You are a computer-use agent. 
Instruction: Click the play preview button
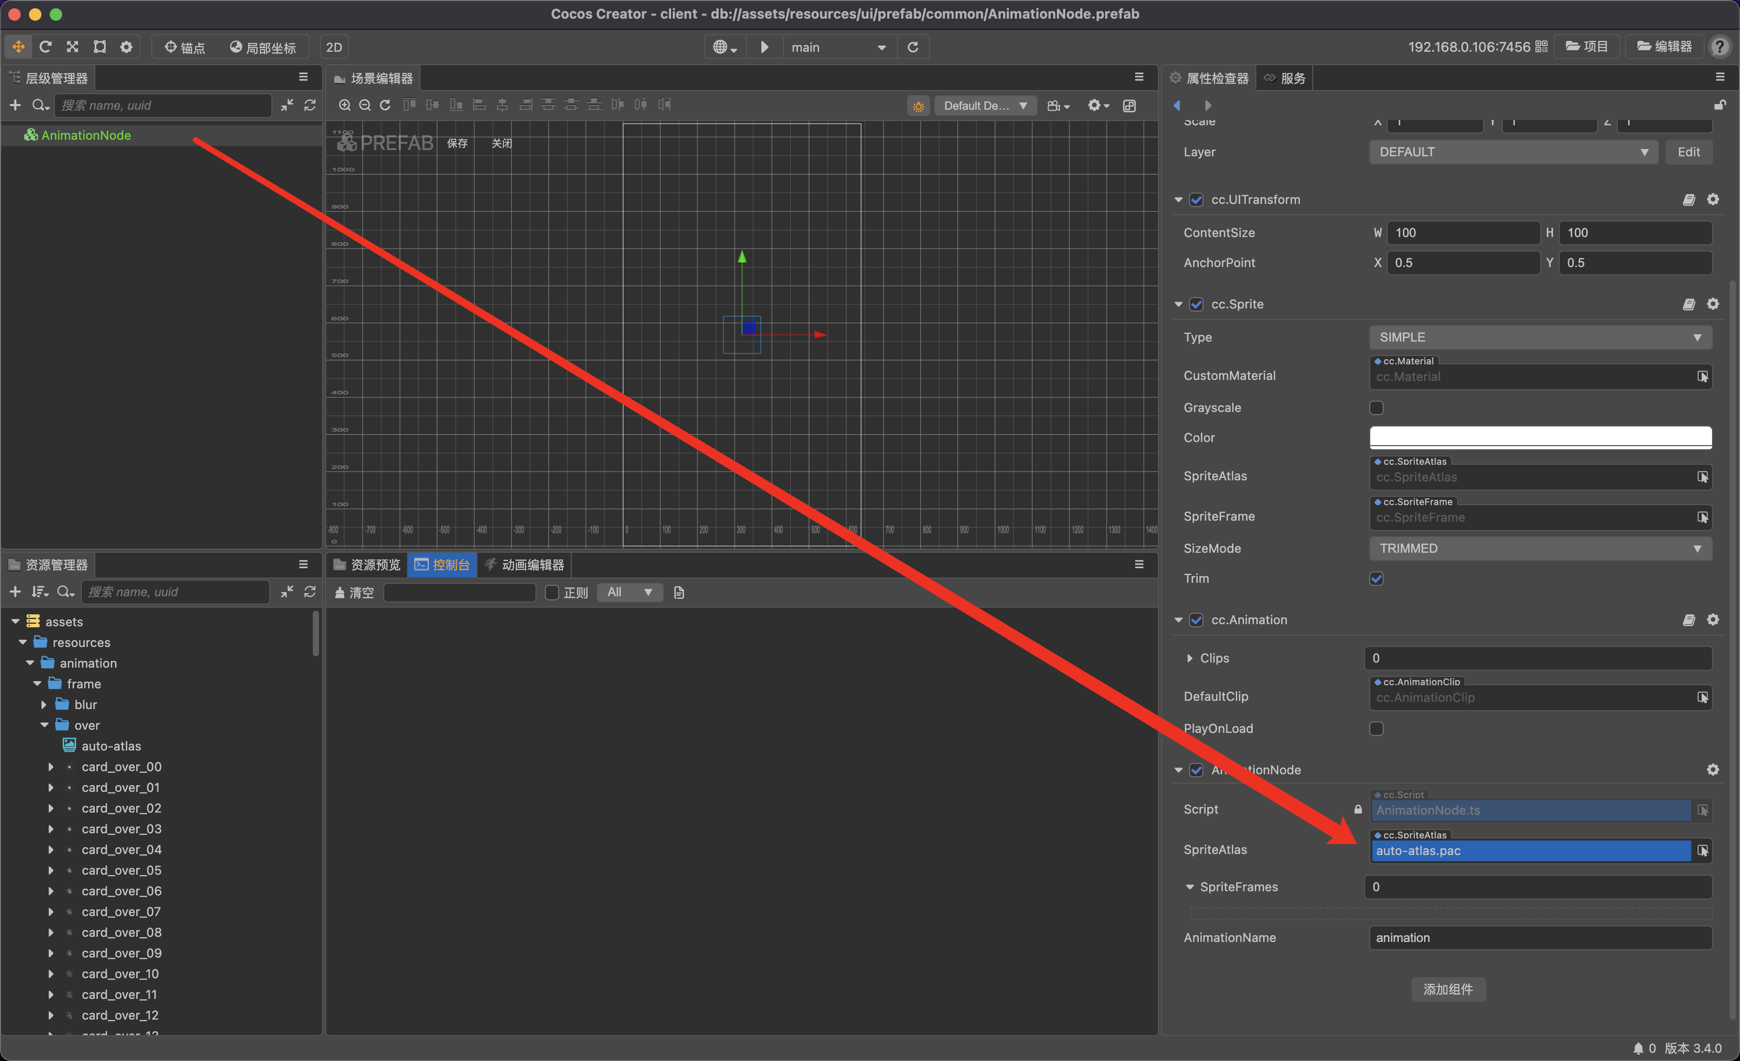[764, 47]
